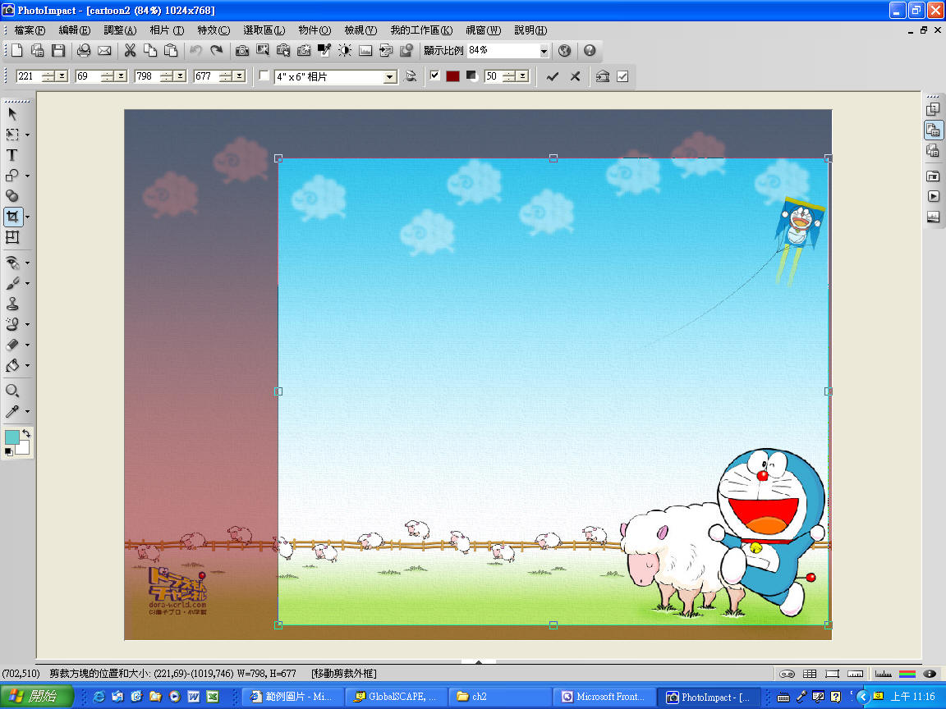Switch to ch2 folder taskbar button
Viewport: 946px width, 709px height.
click(x=499, y=697)
